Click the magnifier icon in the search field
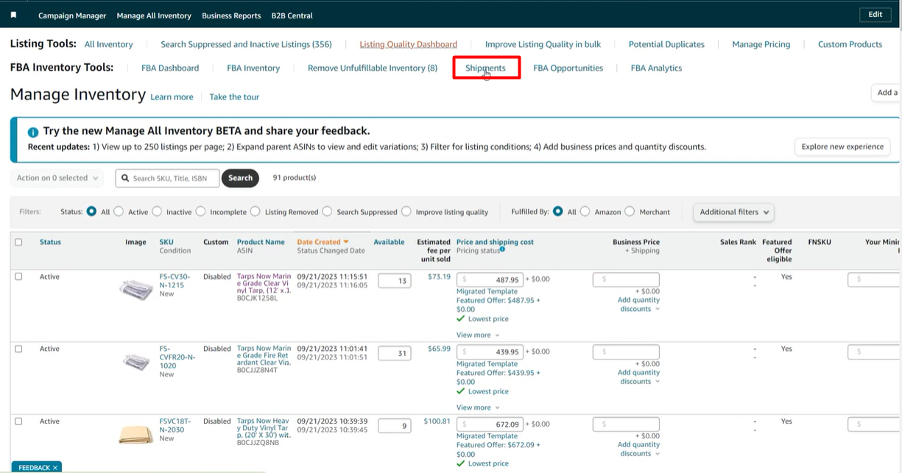 (126, 178)
